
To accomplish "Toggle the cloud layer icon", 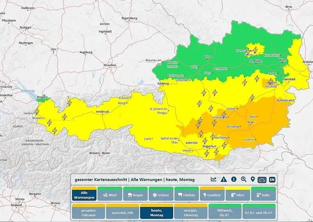I will tap(262, 180).
